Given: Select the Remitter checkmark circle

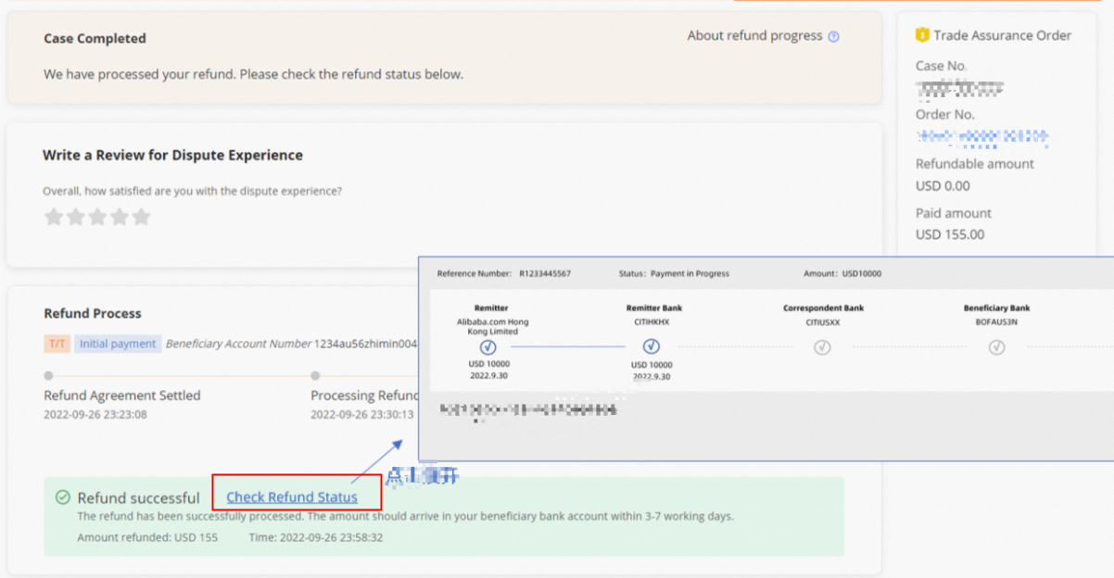Looking at the screenshot, I should tap(488, 347).
